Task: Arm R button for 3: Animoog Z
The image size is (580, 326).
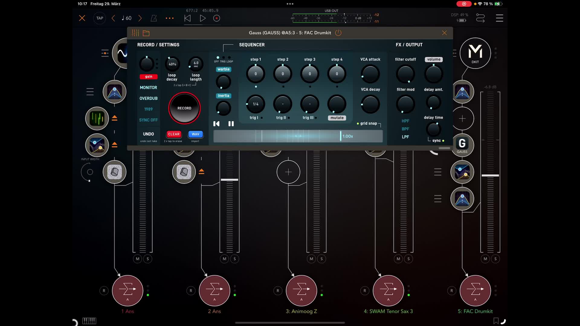Action: pos(278,291)
